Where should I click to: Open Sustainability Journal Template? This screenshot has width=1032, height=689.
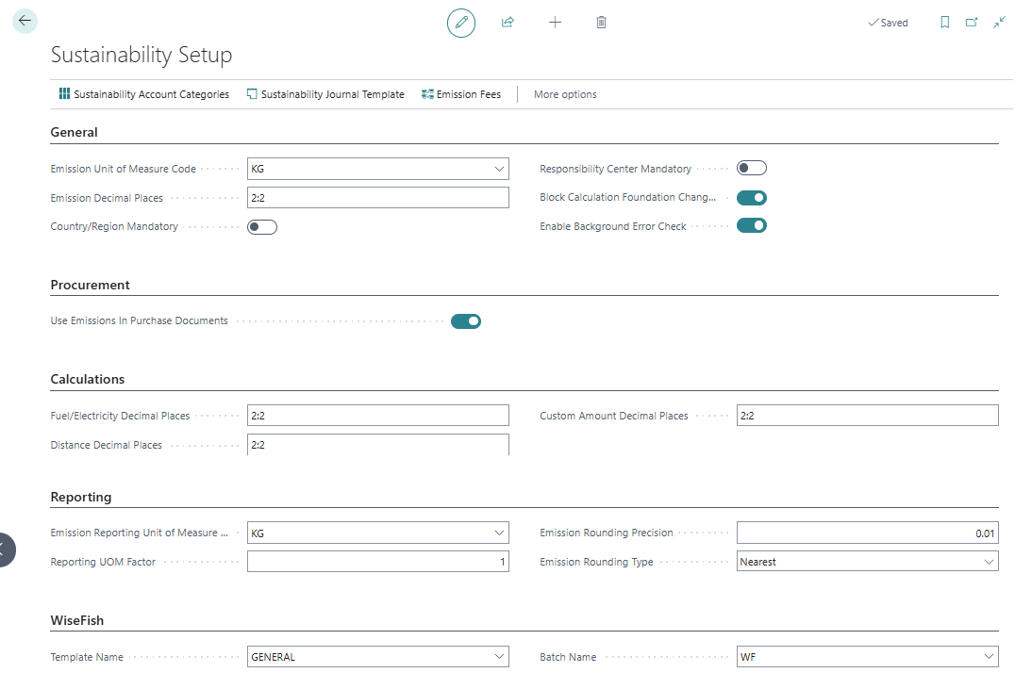click(325, 94)
